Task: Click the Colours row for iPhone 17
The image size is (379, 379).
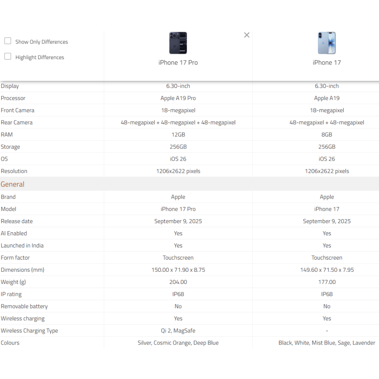Action: point(327,343)
